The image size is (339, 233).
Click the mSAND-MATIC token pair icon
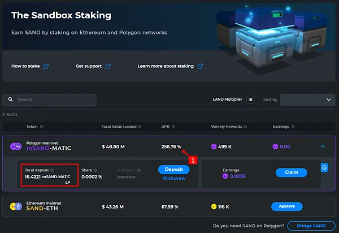[16, 146]
